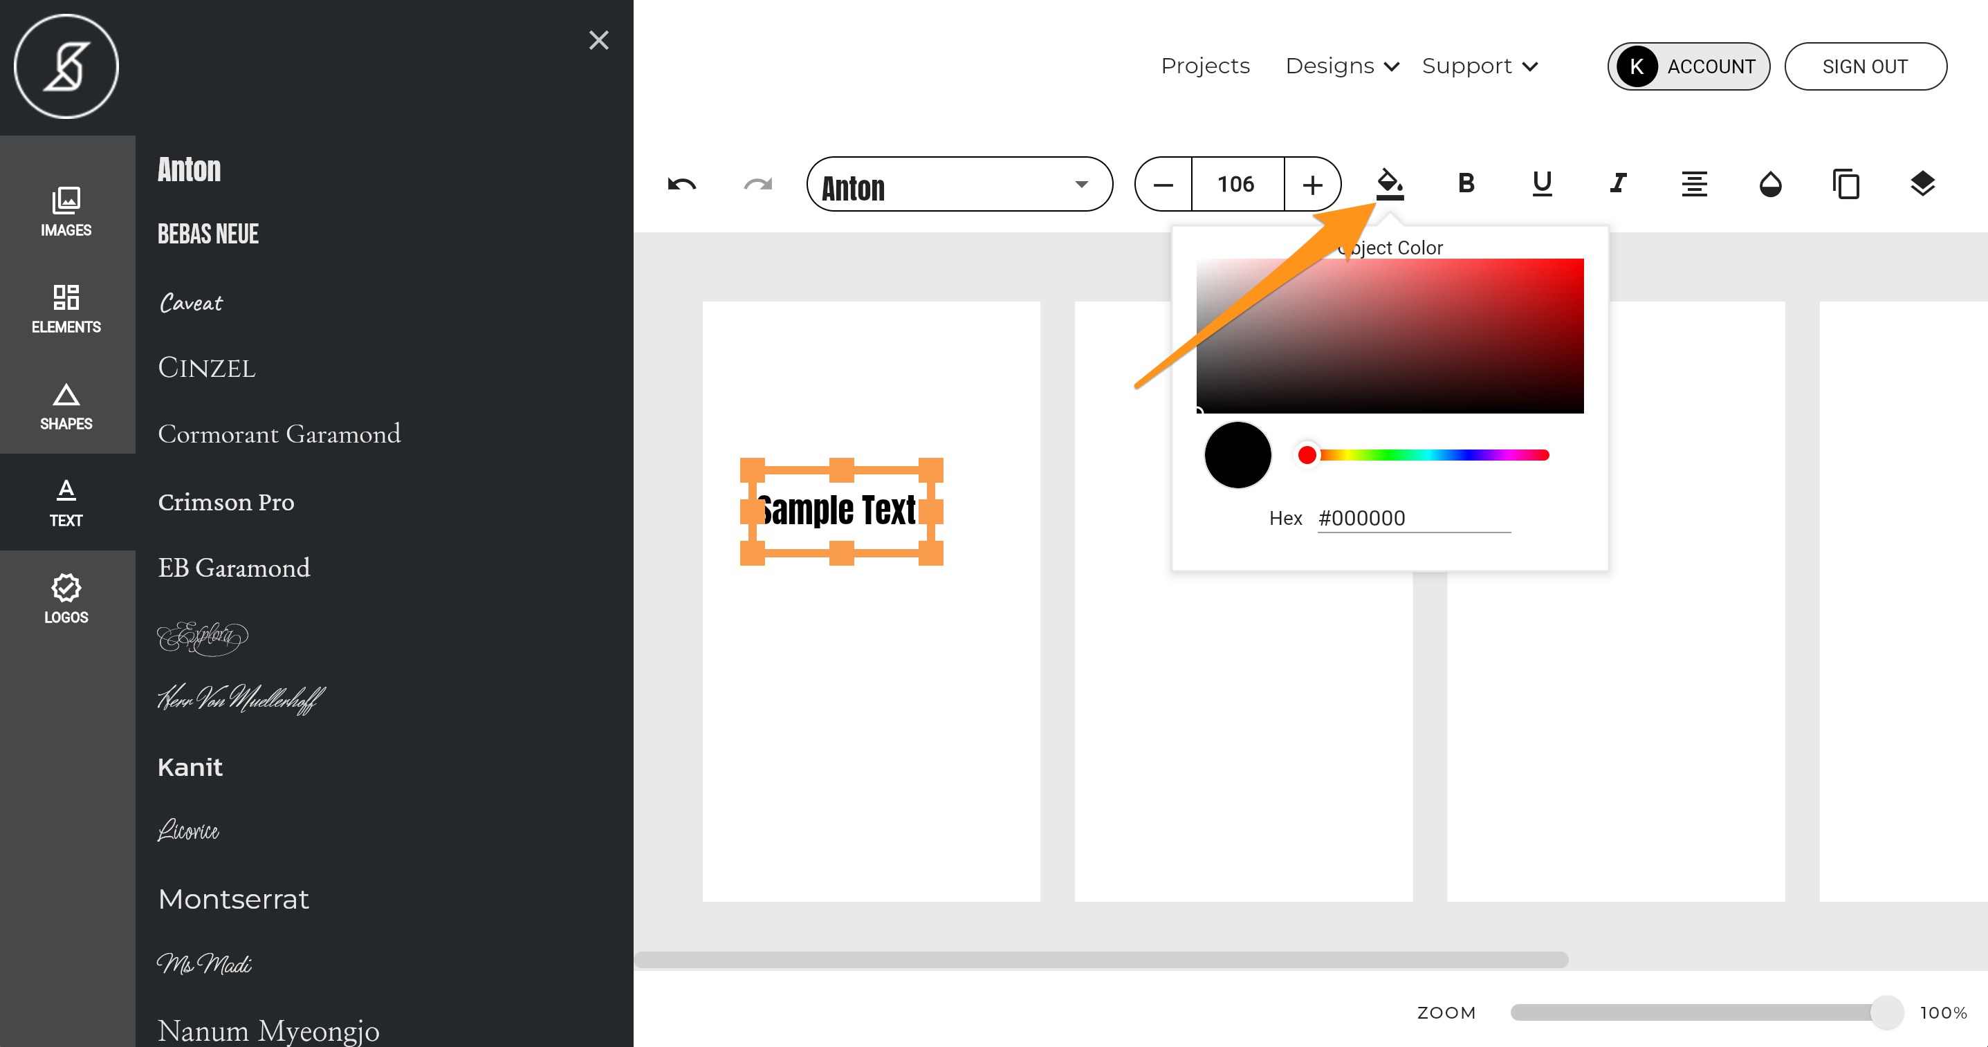Click the font size field showing 106
The width and height of the screenshot is (1988, 1047).
tap(1237, 185)
